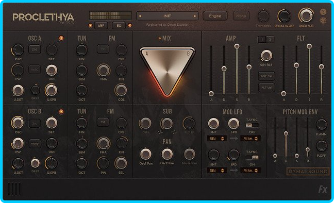This screenshot has height=203, width=334.
Task: Enable the mono button in OSC B
Action: click(x=35, y=143)
